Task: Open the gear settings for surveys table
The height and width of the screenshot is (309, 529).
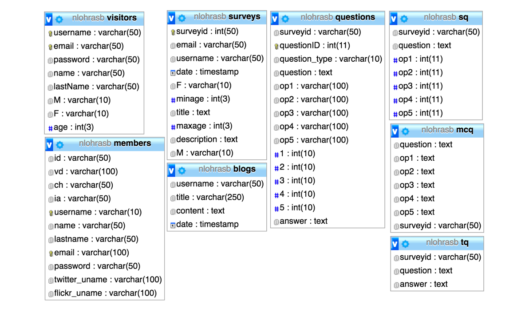Action: [182, 18]
